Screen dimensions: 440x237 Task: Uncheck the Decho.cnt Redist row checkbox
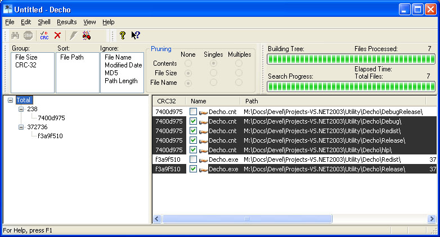pos(193,130)
